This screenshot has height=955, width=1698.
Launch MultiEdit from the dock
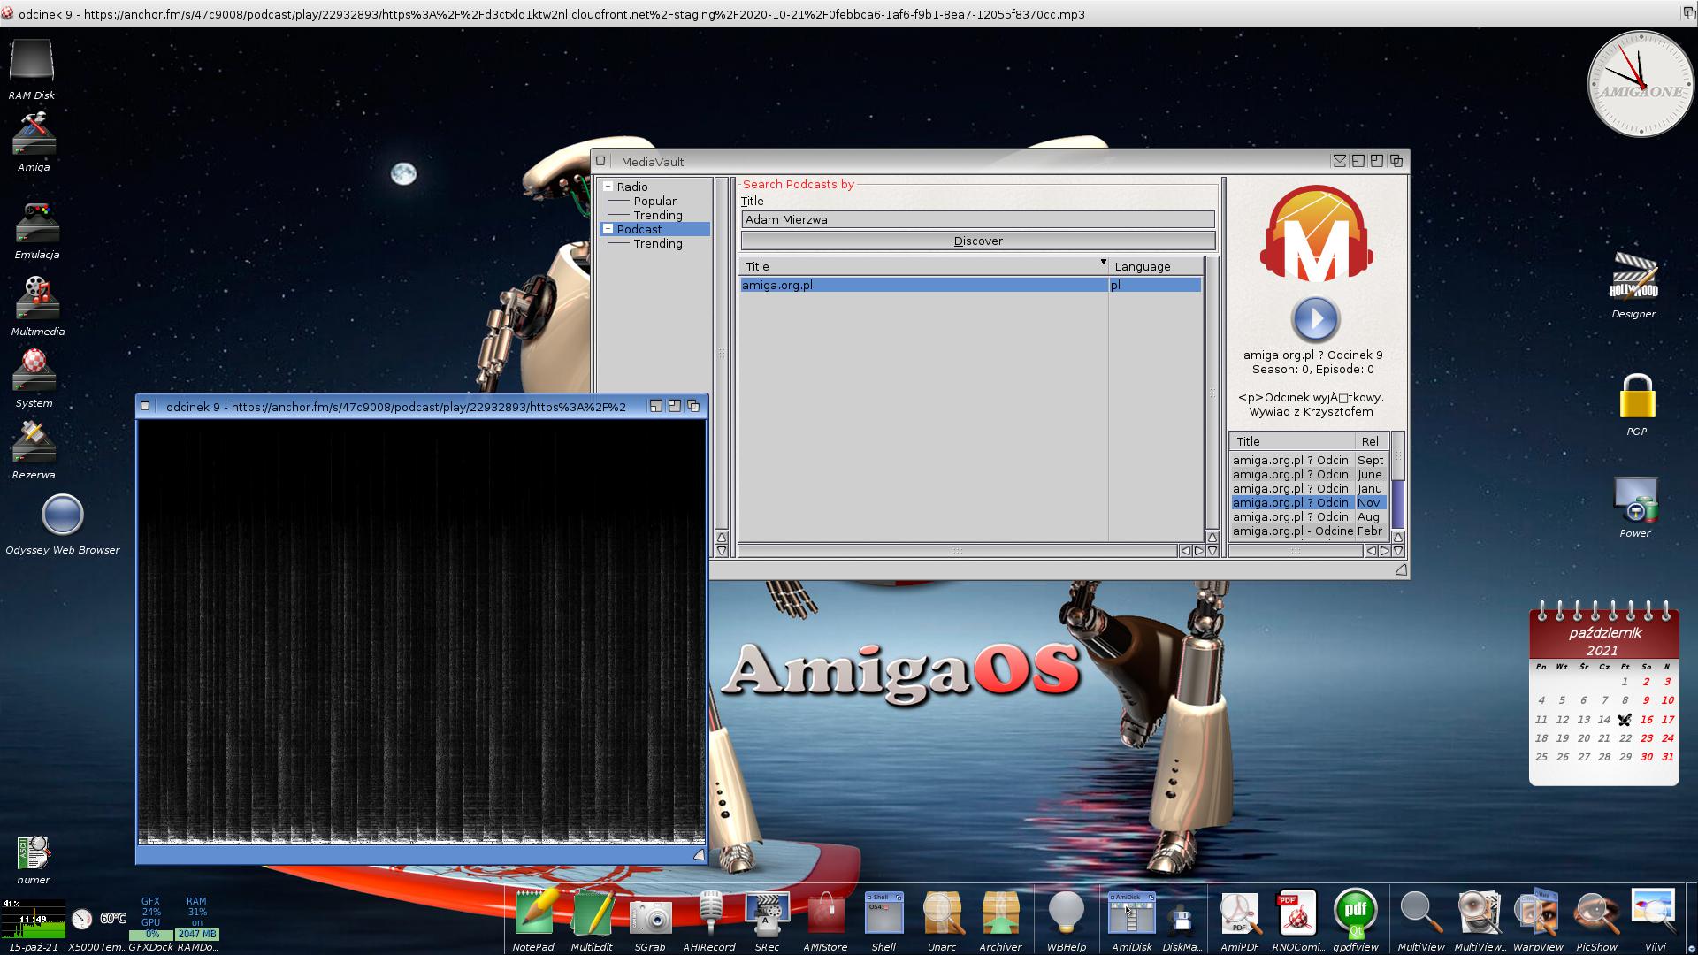click(593, 913)
